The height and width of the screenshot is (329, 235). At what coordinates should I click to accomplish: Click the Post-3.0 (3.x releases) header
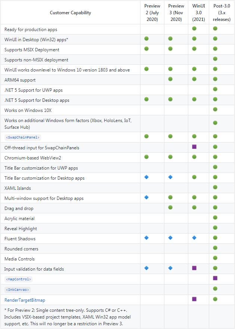(222, 13)
